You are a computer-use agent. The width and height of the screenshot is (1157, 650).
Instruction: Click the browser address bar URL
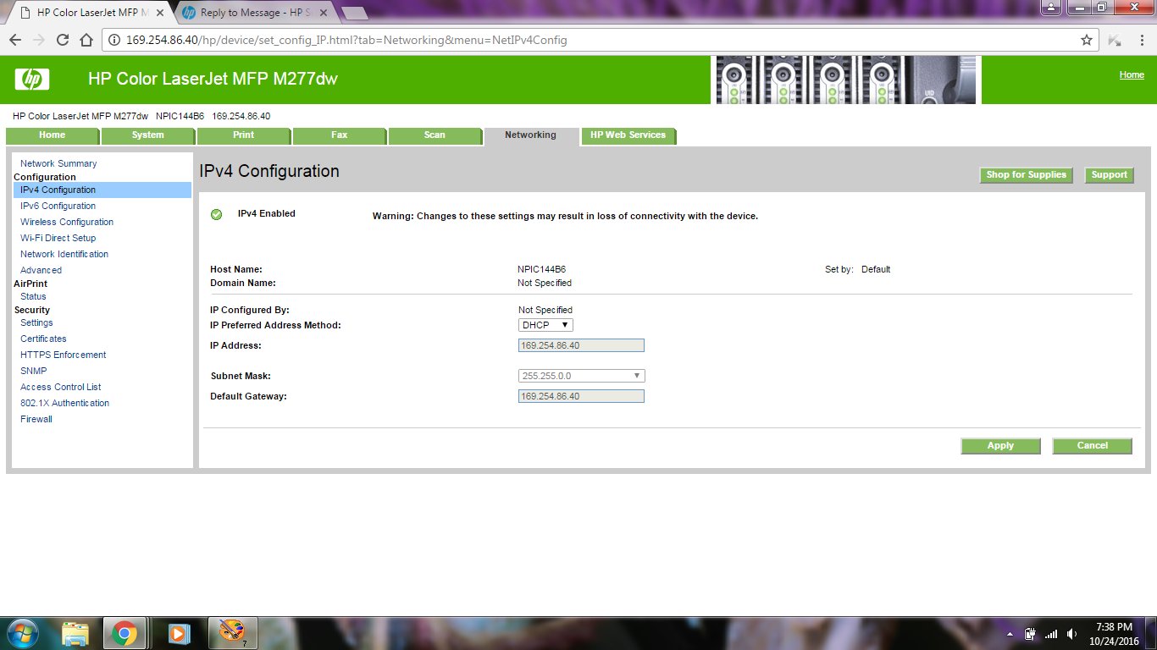tap(346, 40)
